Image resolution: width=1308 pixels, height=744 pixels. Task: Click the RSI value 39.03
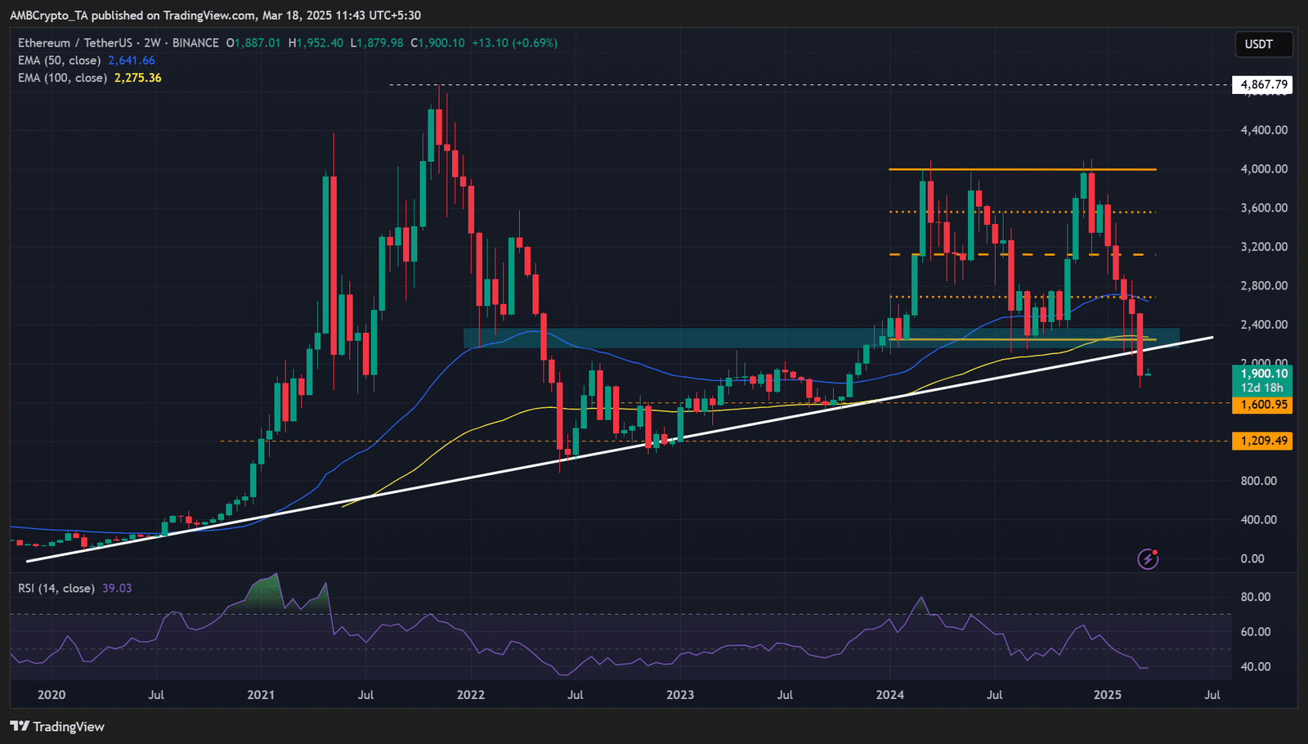coord(117,588)
